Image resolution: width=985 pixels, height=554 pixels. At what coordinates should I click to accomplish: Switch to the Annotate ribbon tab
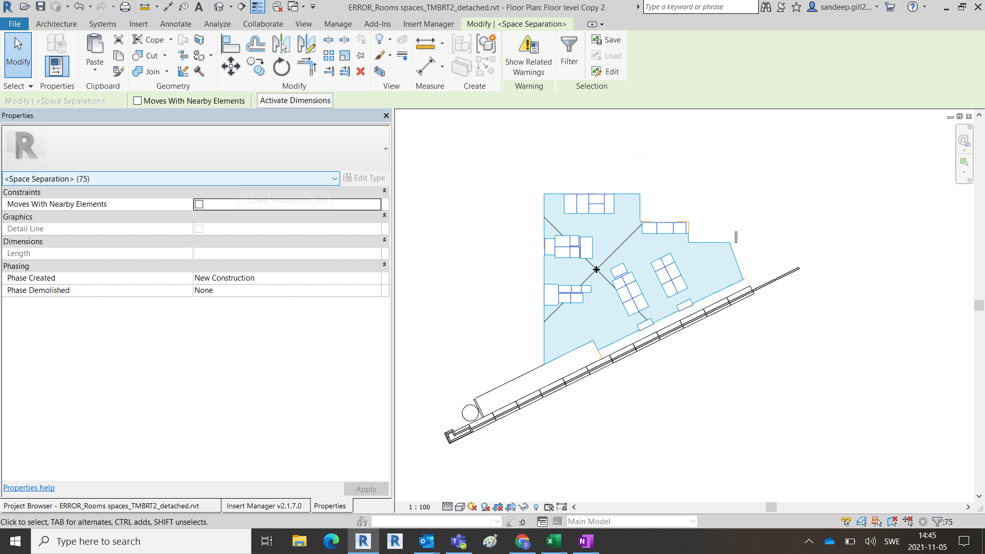(x=175, y=24)
